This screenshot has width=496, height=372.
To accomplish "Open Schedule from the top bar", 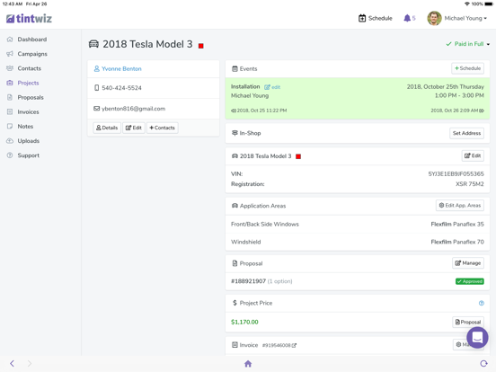I will tap(376, 18).
